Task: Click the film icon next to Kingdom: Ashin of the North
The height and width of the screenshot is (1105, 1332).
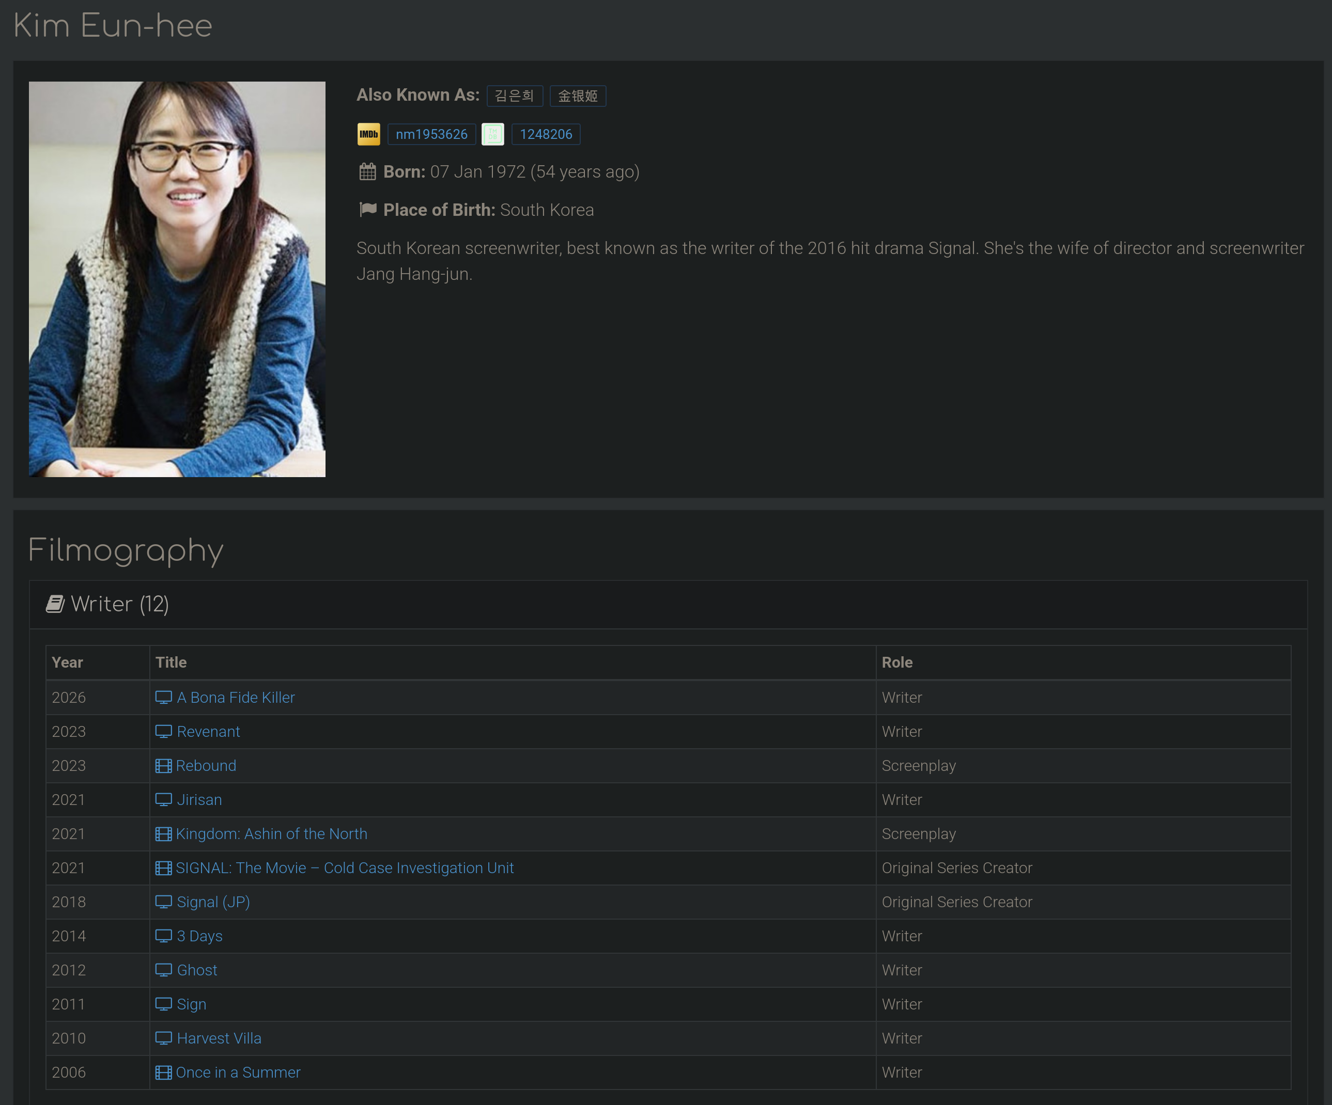Action: [x=164, y=834]
